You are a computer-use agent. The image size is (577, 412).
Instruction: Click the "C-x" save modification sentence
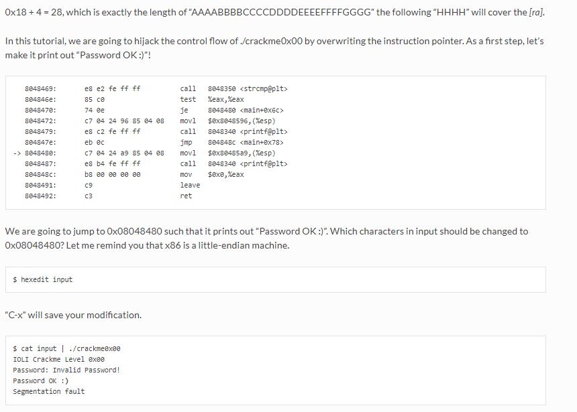pos(73,315)
